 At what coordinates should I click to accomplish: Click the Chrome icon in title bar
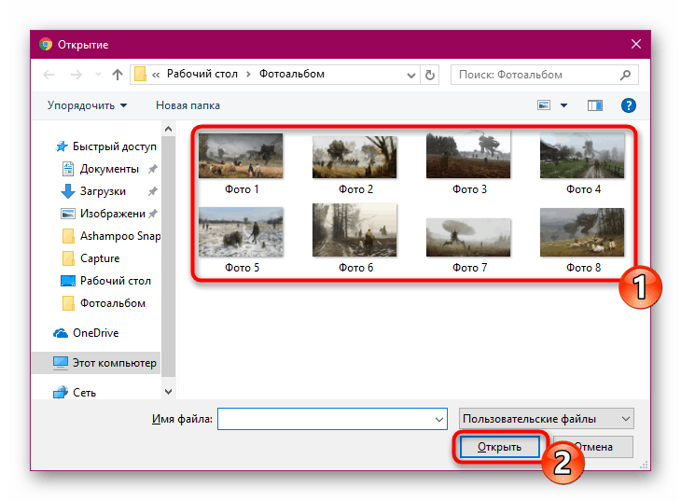[46, 45]
